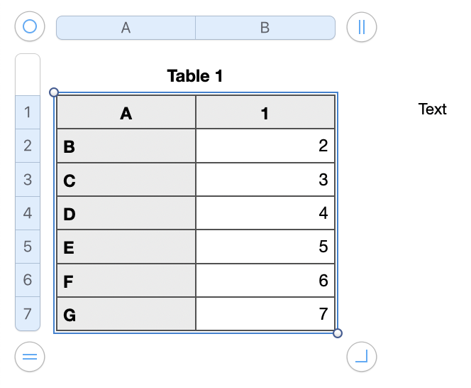Select the cell labeled F
This screenshot has height=388, width=471.
tap(126, 281)
